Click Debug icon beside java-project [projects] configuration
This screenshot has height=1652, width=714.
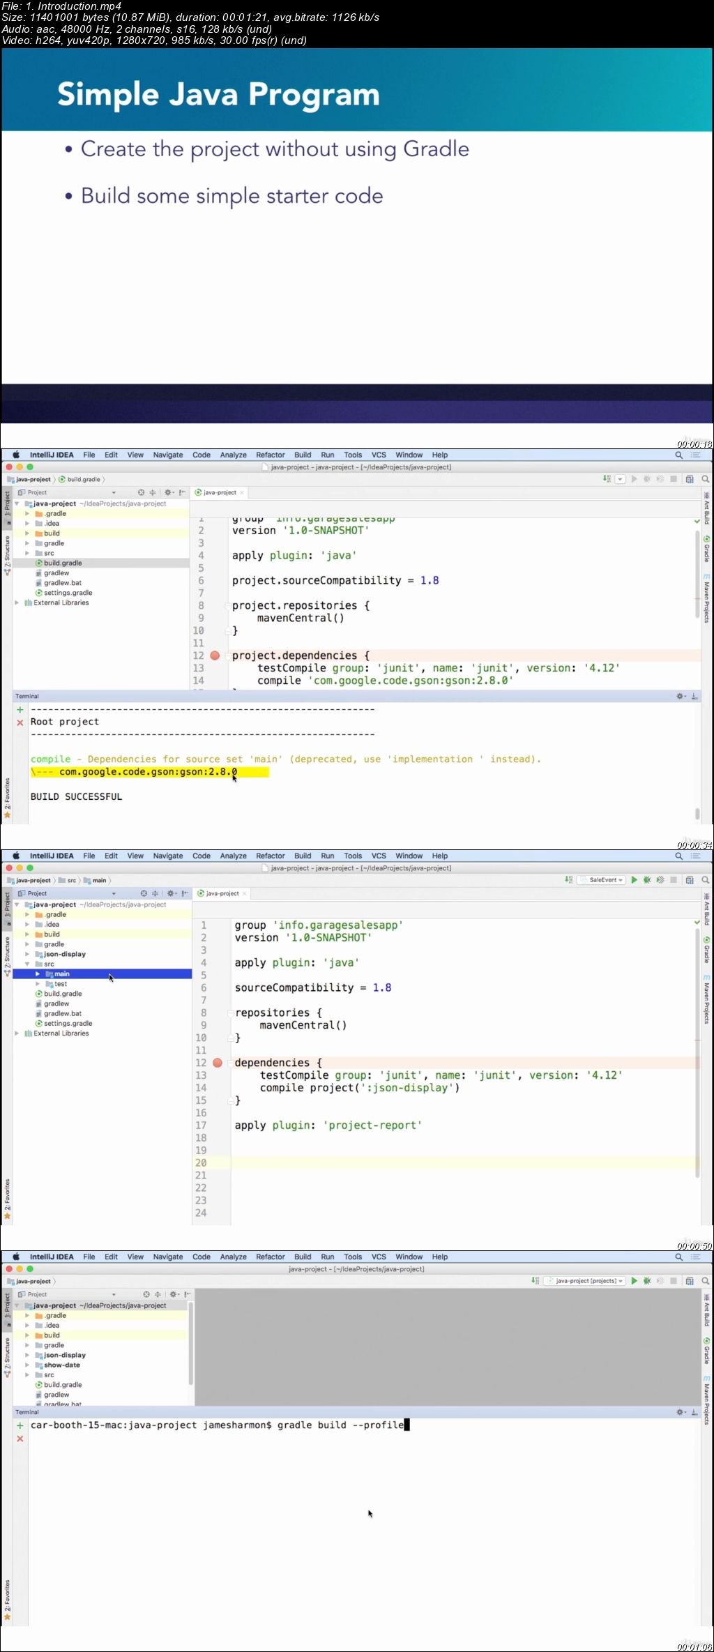647,1281
